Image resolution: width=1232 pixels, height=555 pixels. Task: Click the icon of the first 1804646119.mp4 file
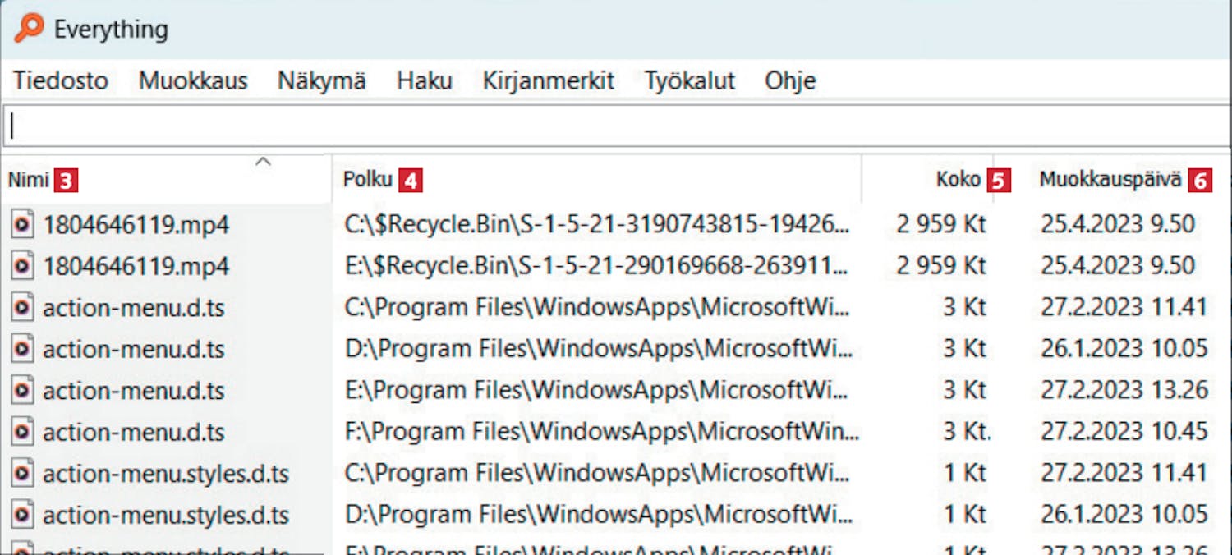tap(23, 223)
